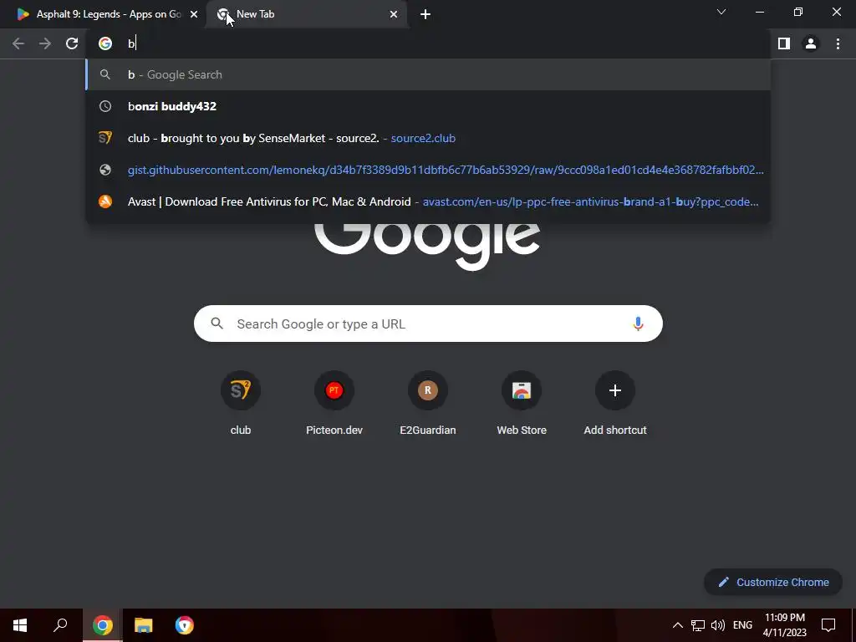Open the E2Guardian shortcut tile
The height and width of the screenshot is (642, 856).
click(x=428, y=404)
